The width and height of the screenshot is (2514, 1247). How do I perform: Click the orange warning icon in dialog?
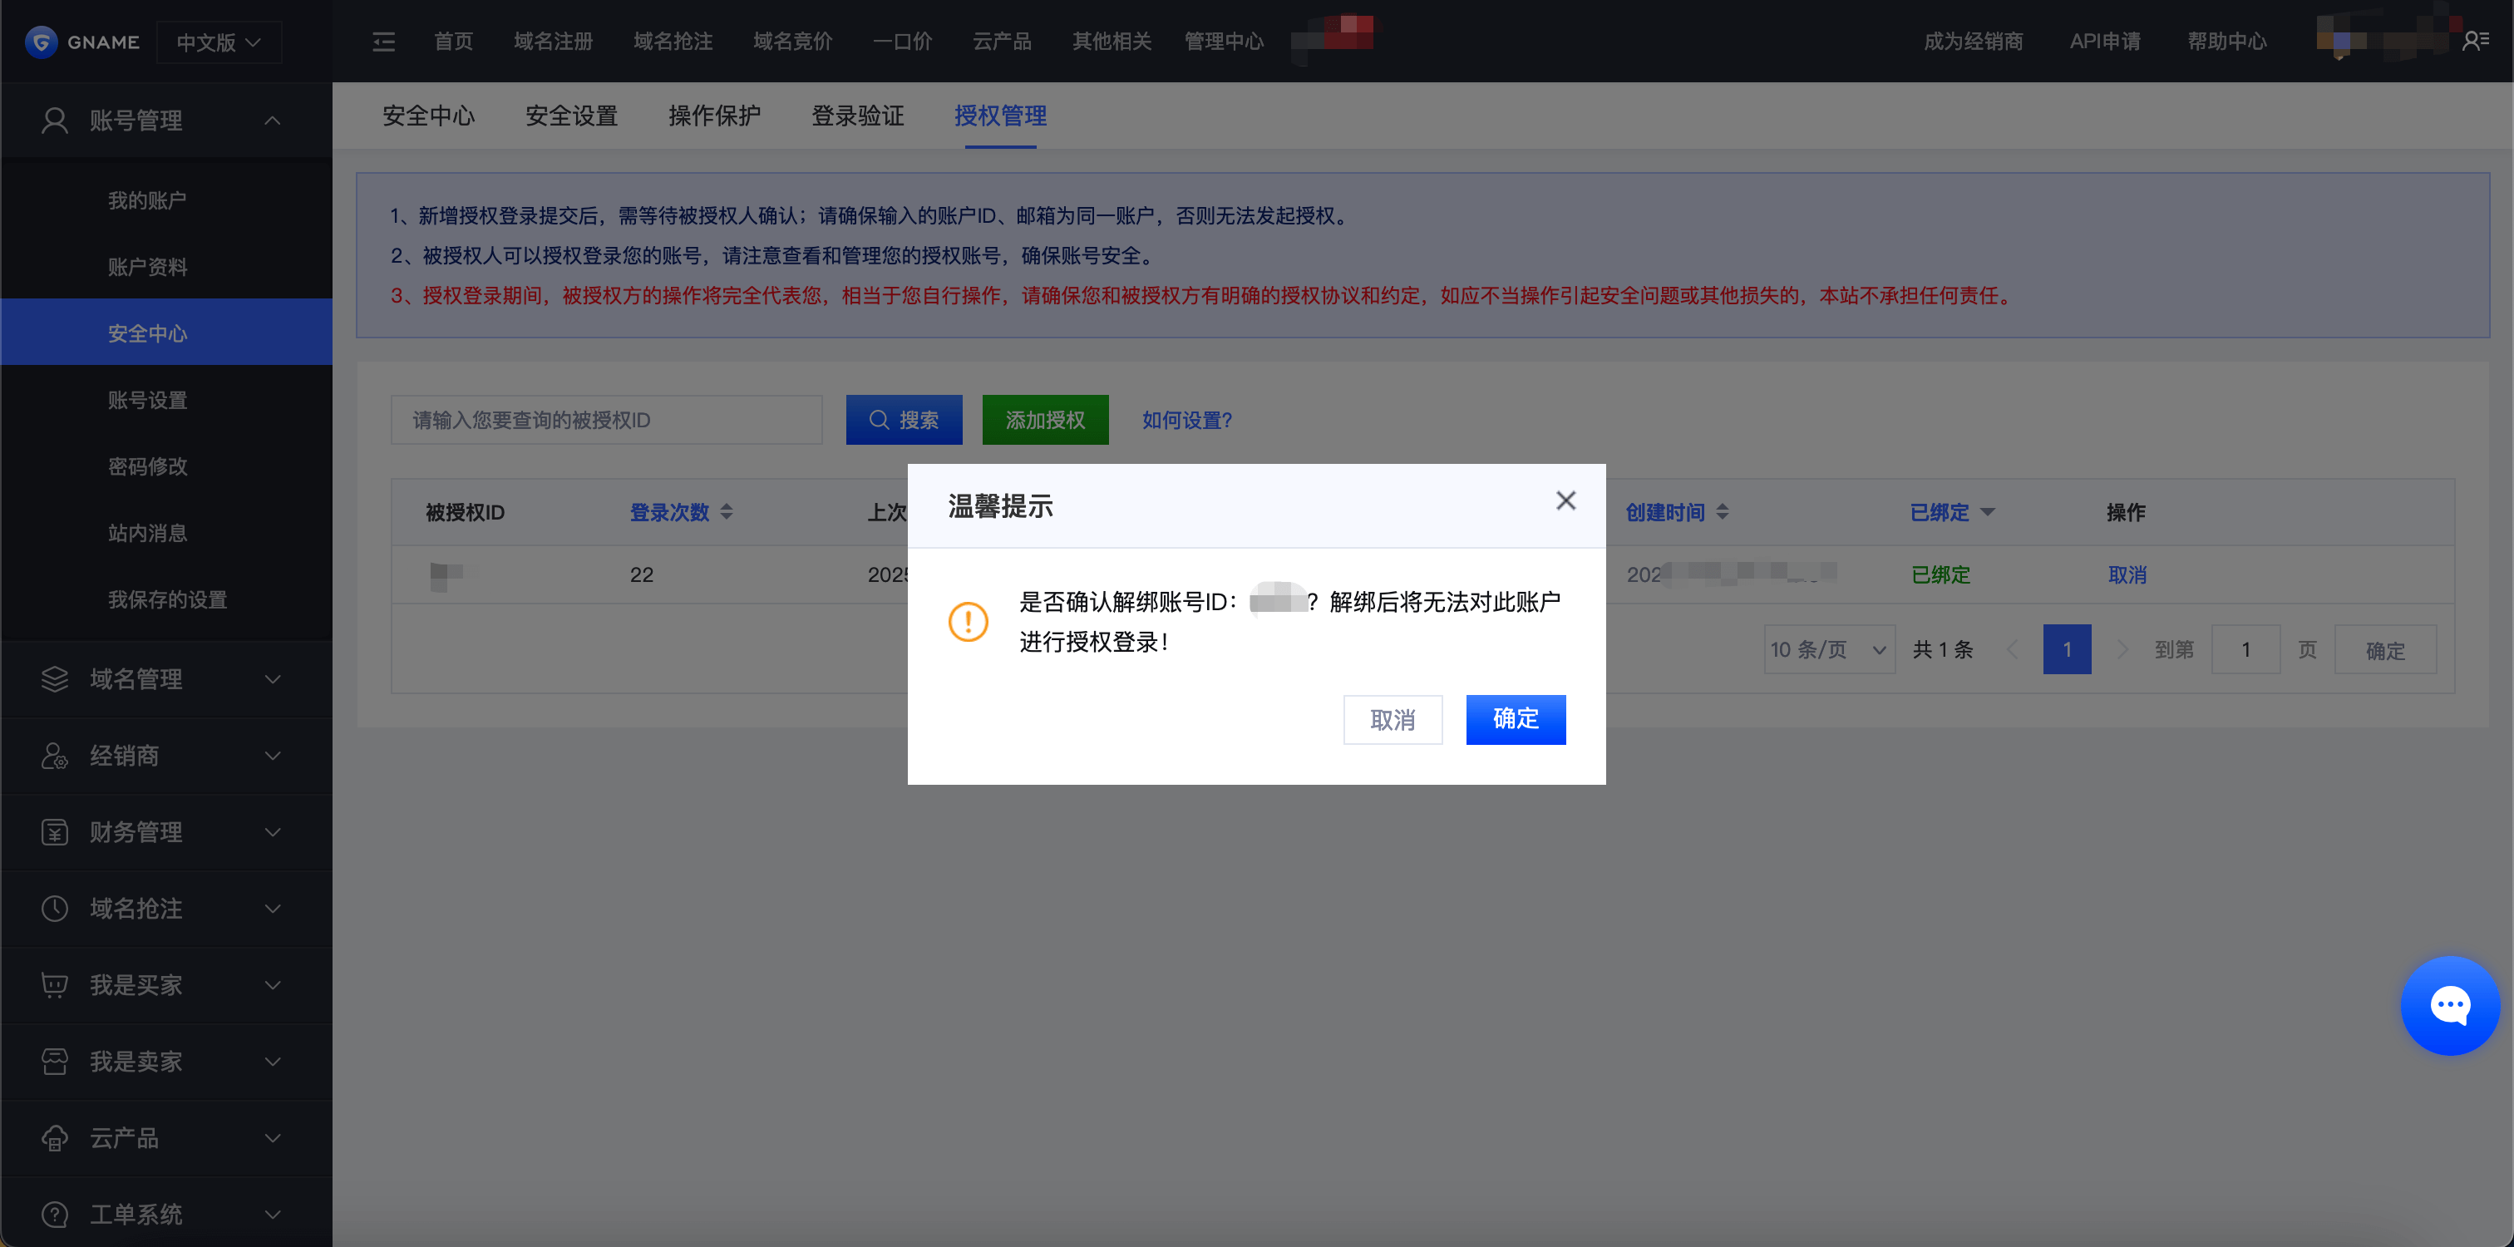[969, 622]
